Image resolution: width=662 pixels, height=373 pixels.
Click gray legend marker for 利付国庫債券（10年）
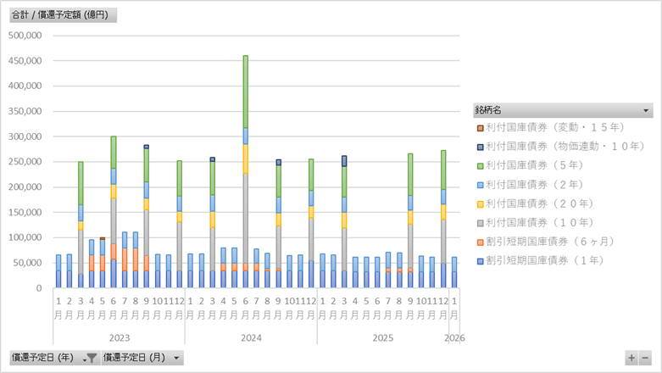tap(480, 221)
